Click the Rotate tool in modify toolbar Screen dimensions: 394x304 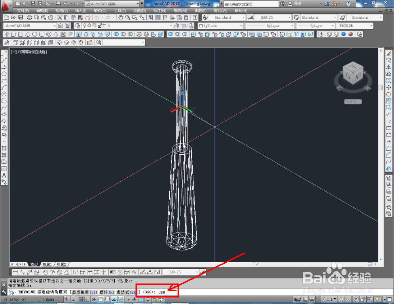click(389, 94)
